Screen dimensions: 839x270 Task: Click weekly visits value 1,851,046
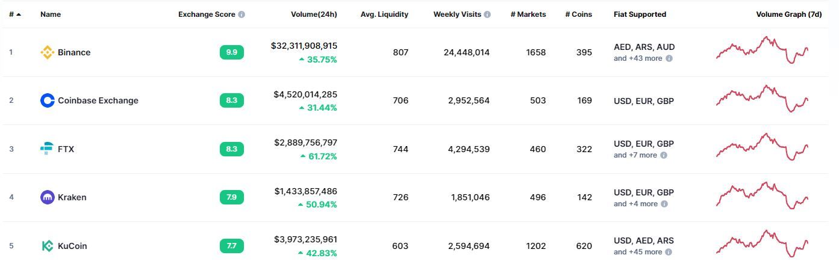(470, 197)
